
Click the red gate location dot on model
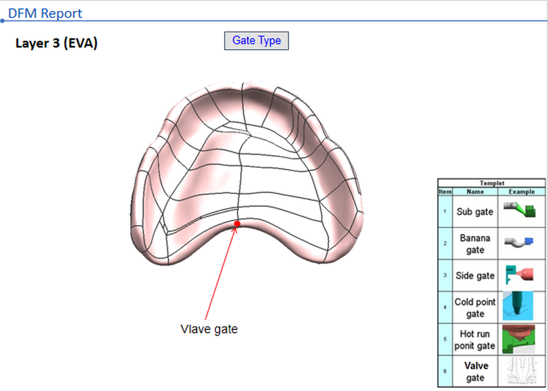[237, 224]
